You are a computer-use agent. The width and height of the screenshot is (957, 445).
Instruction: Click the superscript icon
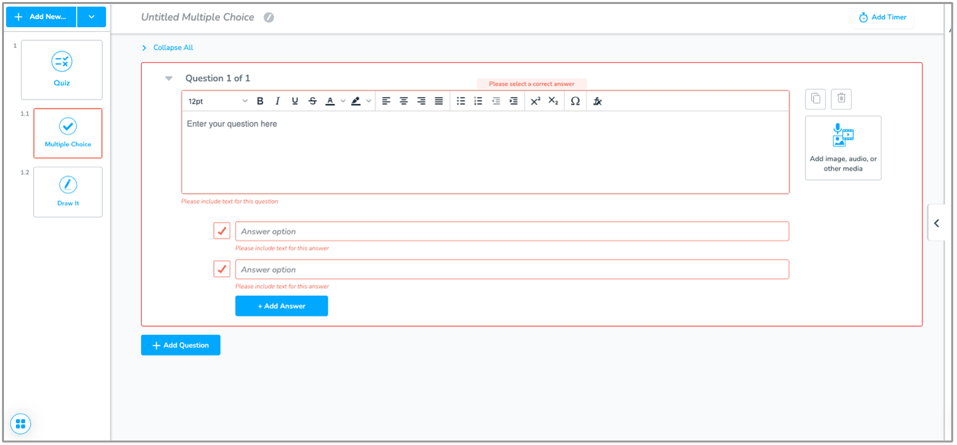[536, 101]
